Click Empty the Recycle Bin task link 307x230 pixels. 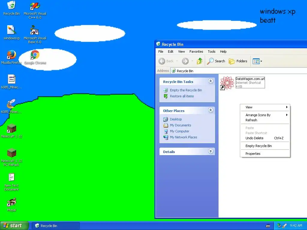(x=186, y=90)
